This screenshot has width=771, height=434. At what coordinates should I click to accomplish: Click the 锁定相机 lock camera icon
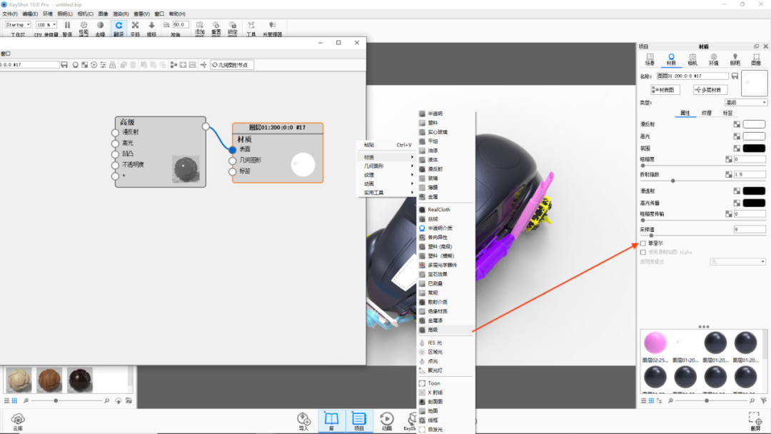coord(233,25)
